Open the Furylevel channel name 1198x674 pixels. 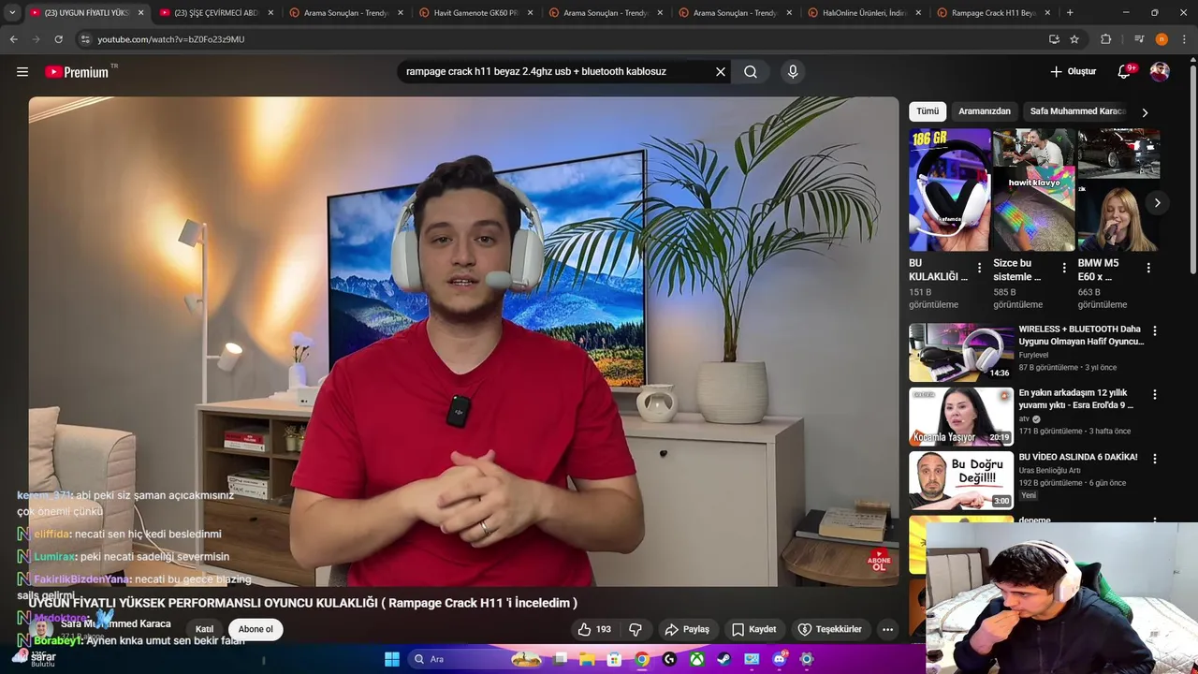pyautogui.click(x=1033, y=356)
